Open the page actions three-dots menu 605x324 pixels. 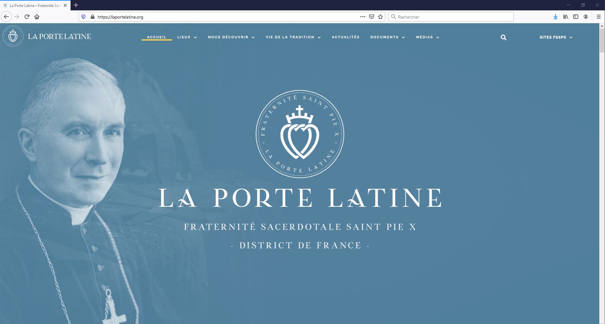coord(363,17)
